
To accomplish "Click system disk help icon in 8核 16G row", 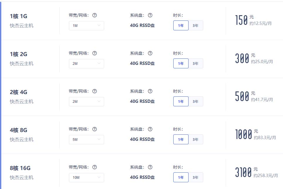I will click(150, 167).
